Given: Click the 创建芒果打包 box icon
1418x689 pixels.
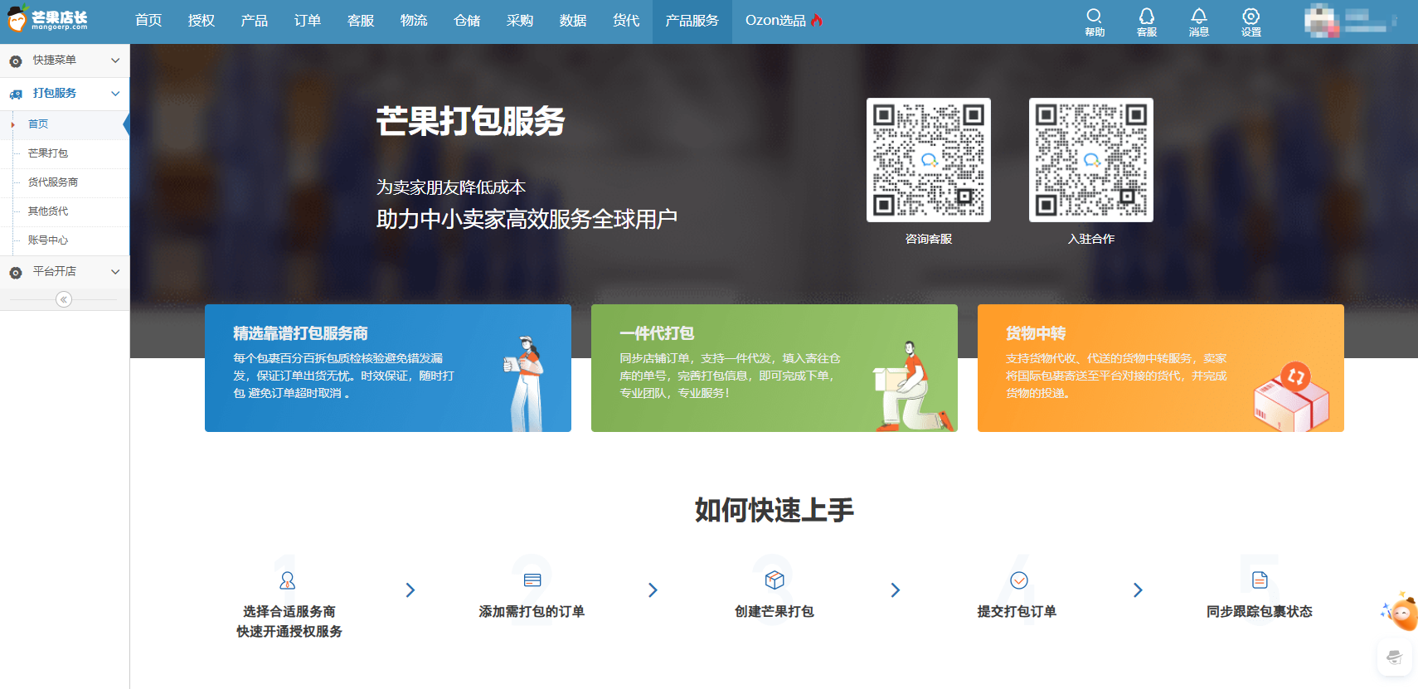Looking at the screenshot, I should coord(775,580).
